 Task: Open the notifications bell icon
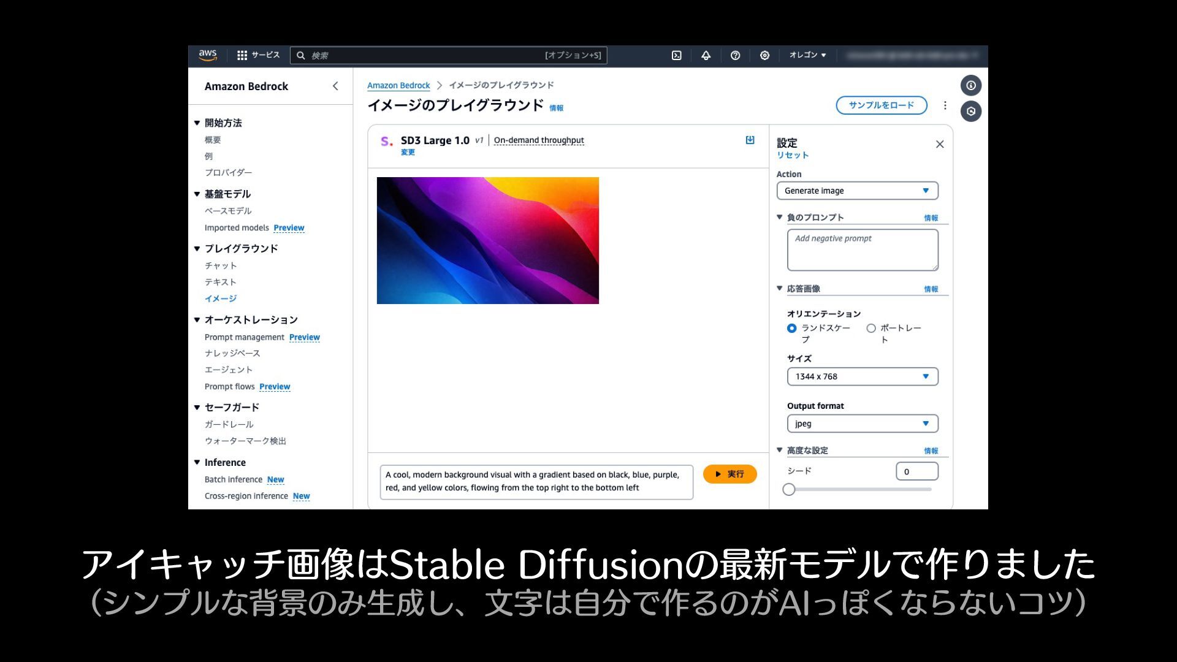click(x=706, y=55)
